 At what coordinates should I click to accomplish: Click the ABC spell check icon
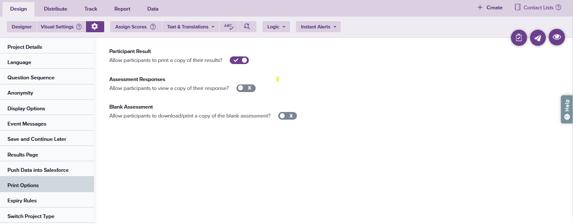tap(228, 27)
